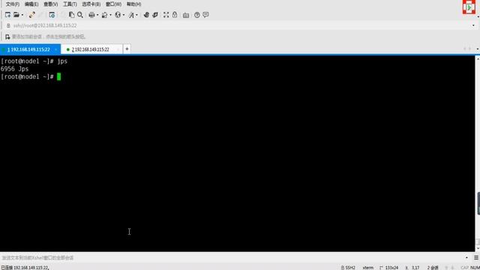
Task: Click the 133x24 terminal size indicator
Action: (x=389, y=268)
